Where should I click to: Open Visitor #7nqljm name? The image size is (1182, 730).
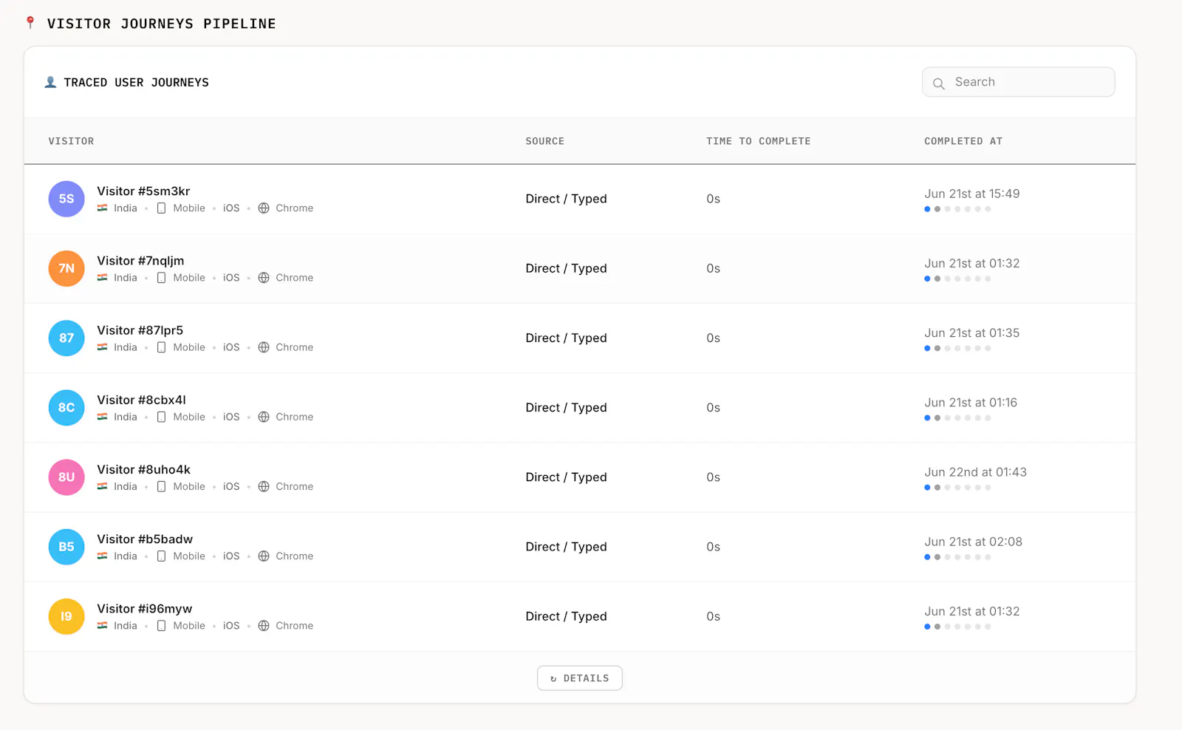pos(140,261)
